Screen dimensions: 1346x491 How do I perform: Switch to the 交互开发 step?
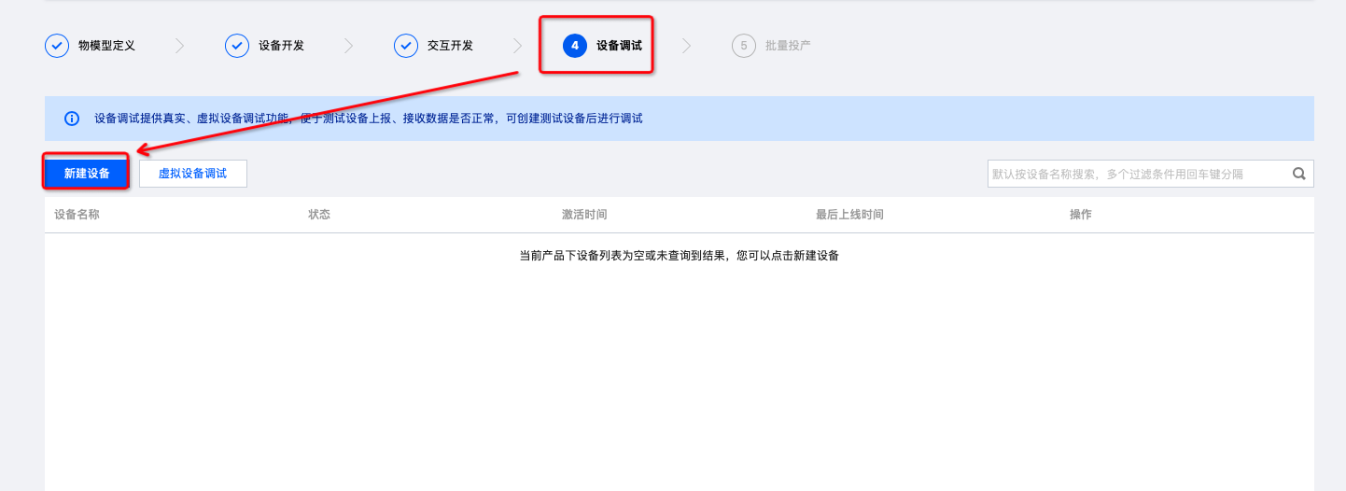tap(450, 46)
